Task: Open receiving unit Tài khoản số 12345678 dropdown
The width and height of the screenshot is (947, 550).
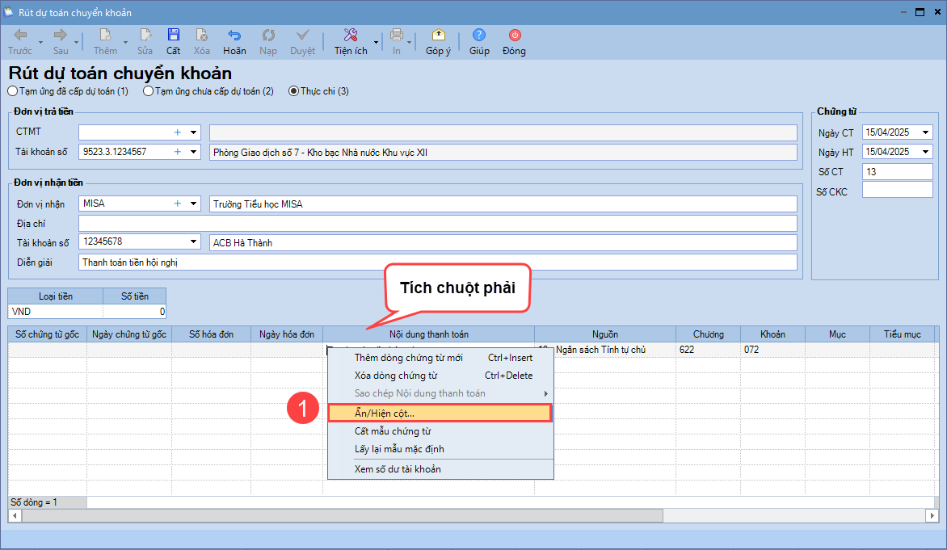Action: [x=193, y=241]
